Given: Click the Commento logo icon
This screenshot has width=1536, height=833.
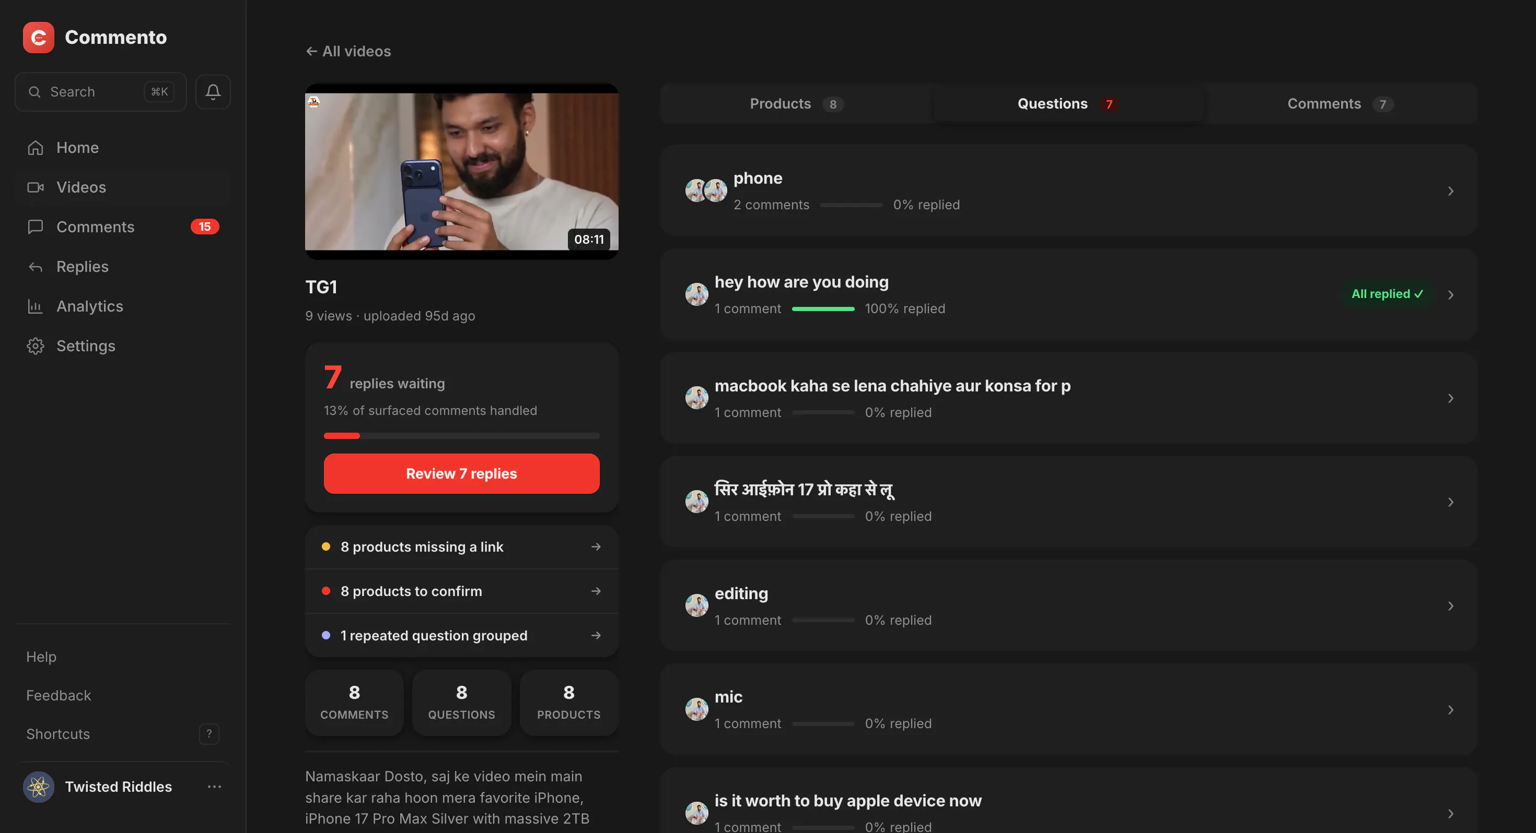Looking at the screenshot, I should point(38,37).
